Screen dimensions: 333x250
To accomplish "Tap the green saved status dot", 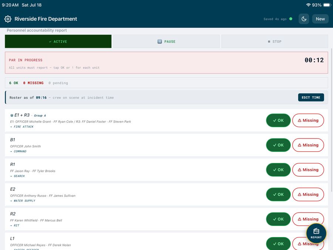I will 291,19.
